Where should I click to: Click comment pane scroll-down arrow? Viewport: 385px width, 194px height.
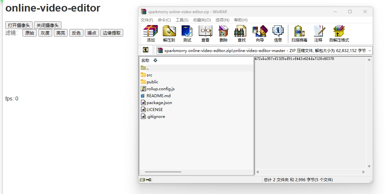[369, 166]
